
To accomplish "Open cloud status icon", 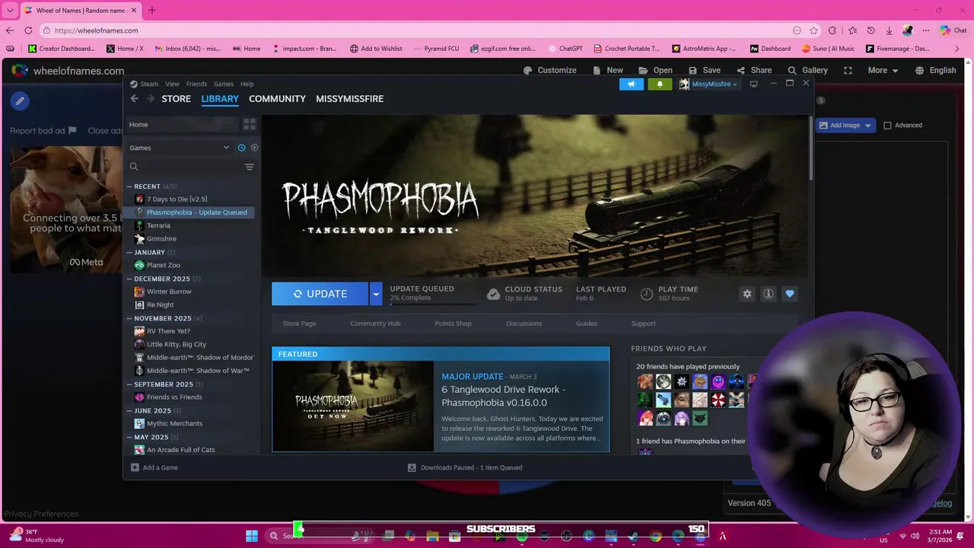I will click(494, 294).
